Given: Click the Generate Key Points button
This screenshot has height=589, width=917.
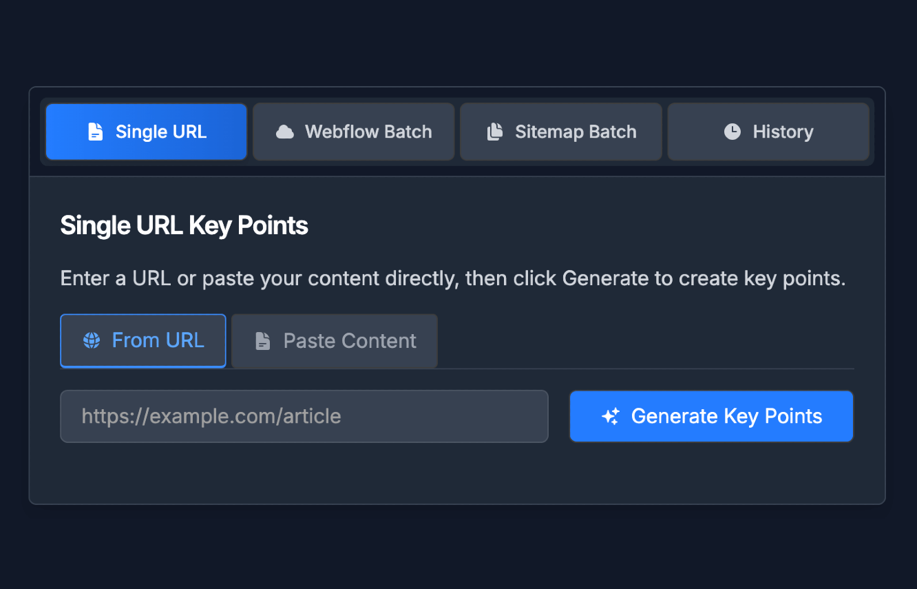Looking at the screenshot, I should pyautogui.click(x=711, y=415).
